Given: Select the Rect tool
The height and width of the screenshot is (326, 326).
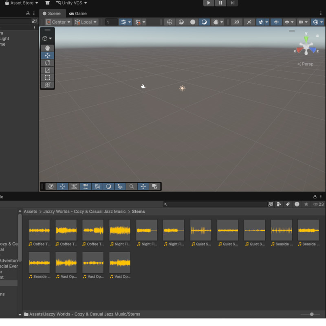Looking at the screenshot, I should point(47,77).
